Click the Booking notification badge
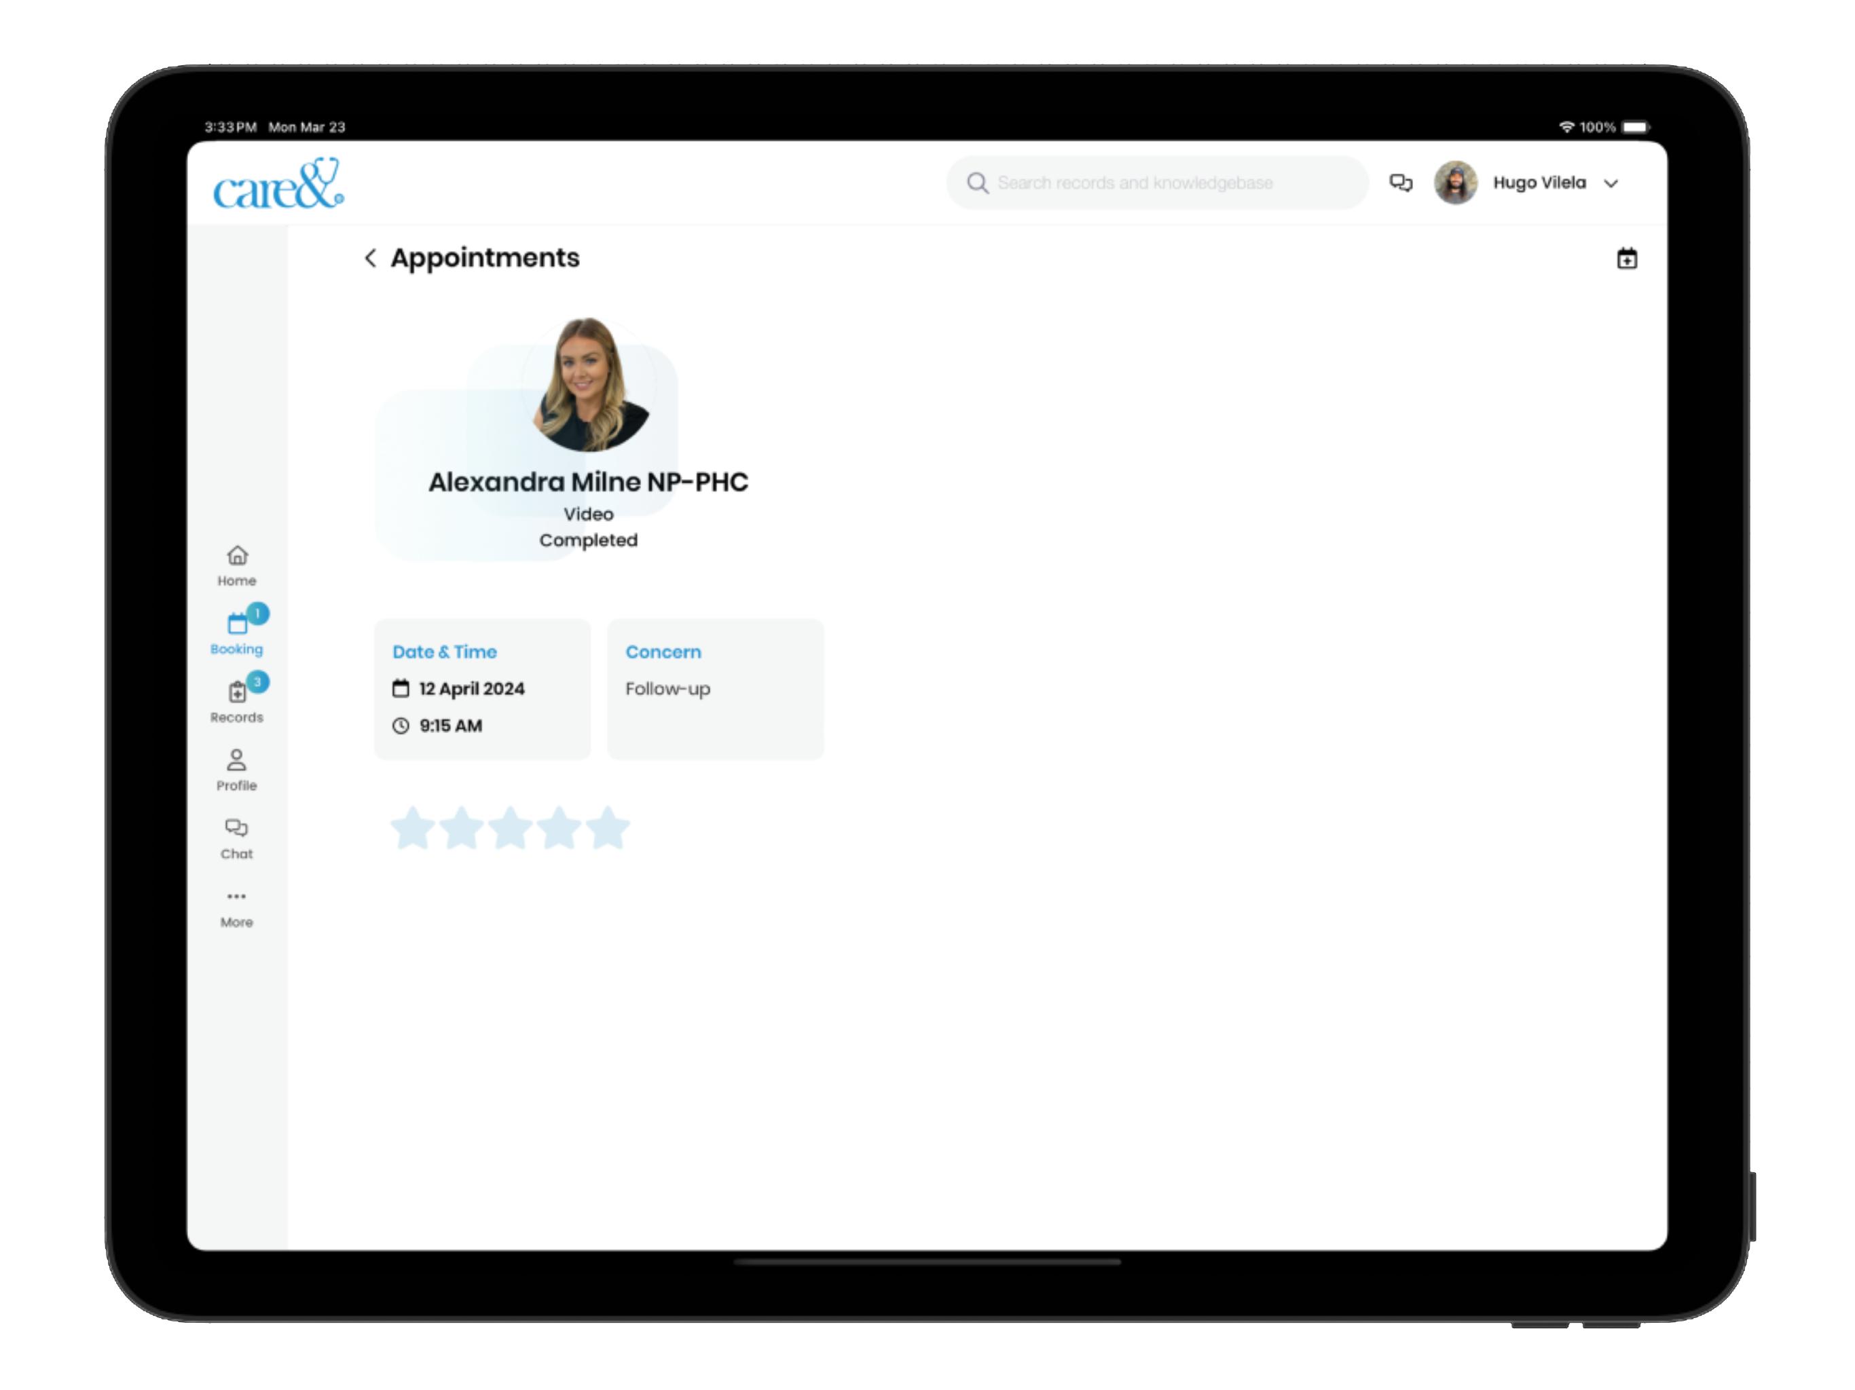Viewport: 1855px width, 1390px height. tap(257, 614)
